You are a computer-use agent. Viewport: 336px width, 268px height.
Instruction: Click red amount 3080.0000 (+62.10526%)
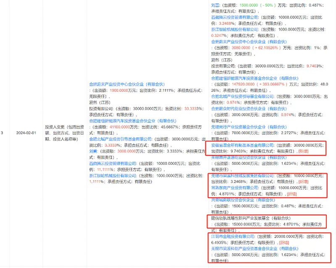[x=256, y=48]
